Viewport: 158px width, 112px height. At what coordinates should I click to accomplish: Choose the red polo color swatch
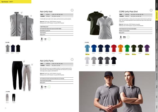pyautogui.click(x=114, y=48)
